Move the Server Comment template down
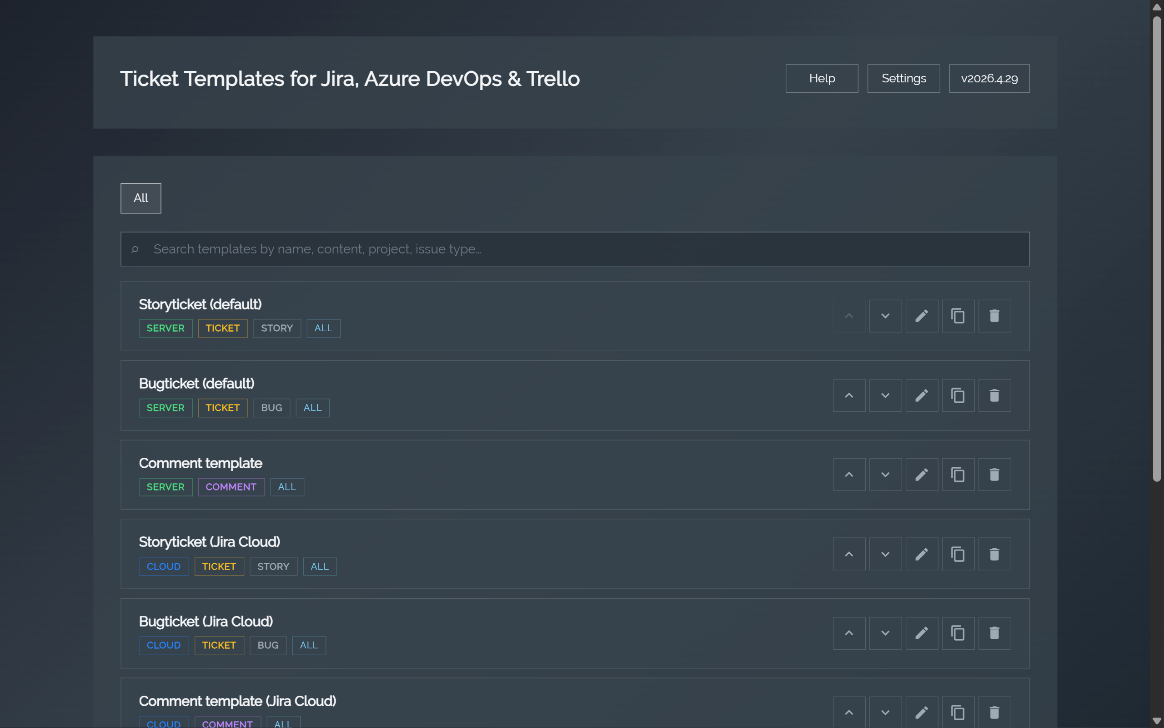 (885, 474)
